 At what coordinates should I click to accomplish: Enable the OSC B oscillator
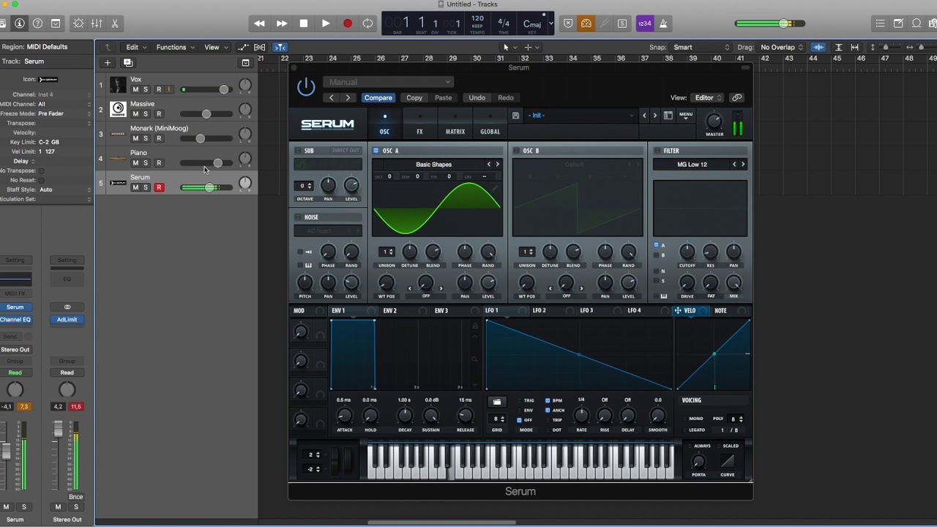[x=516, y=151]
